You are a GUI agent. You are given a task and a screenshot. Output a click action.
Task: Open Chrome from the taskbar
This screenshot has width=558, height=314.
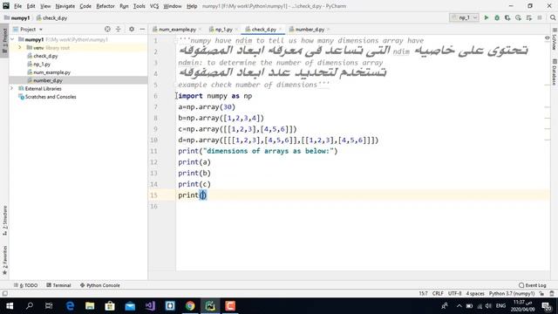pos(190,306)
